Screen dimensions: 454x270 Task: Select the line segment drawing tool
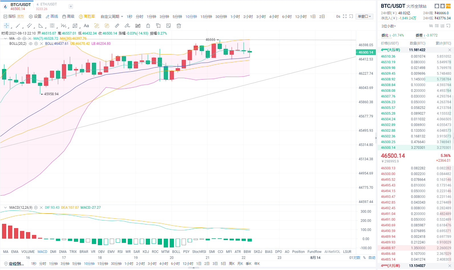tap(18, 26)
